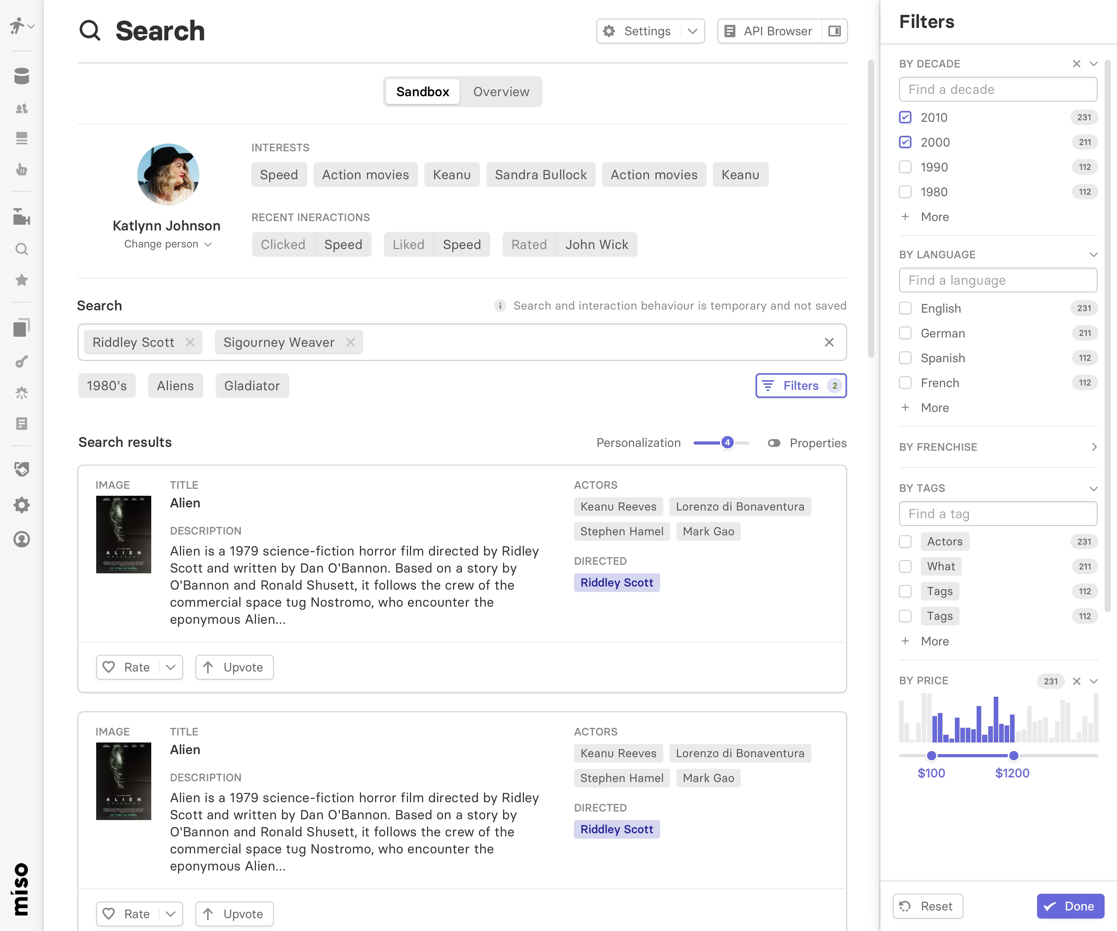1117x931 pixels.
Task: Collapse the By Decade section chevron
Action: [x=1094, y=64]
